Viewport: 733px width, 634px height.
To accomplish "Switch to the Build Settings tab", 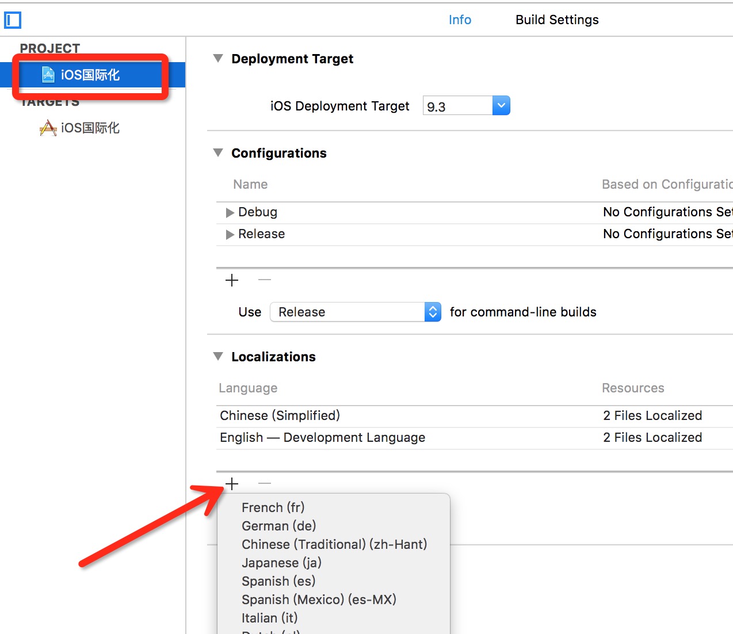I will [557, 20].
